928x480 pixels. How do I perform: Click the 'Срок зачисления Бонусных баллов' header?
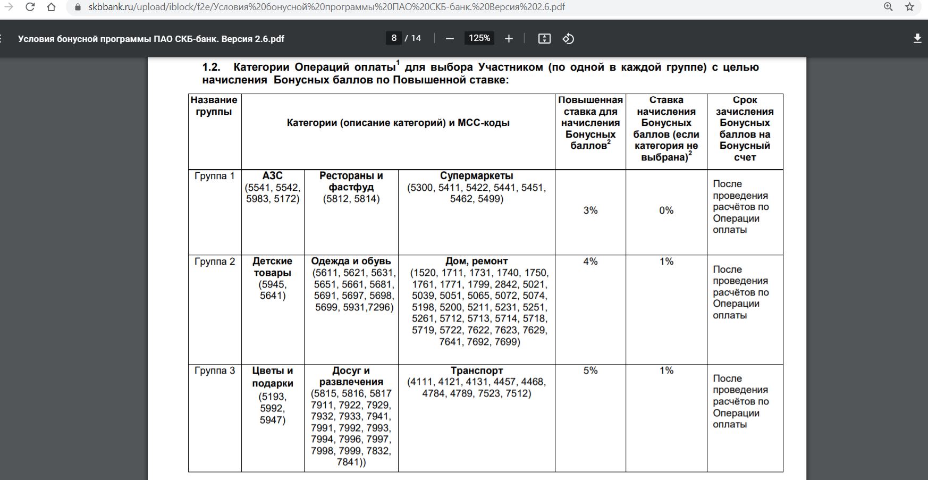(x=745, y=129)
